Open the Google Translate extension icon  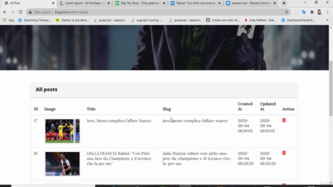click(x=304, y=12)
